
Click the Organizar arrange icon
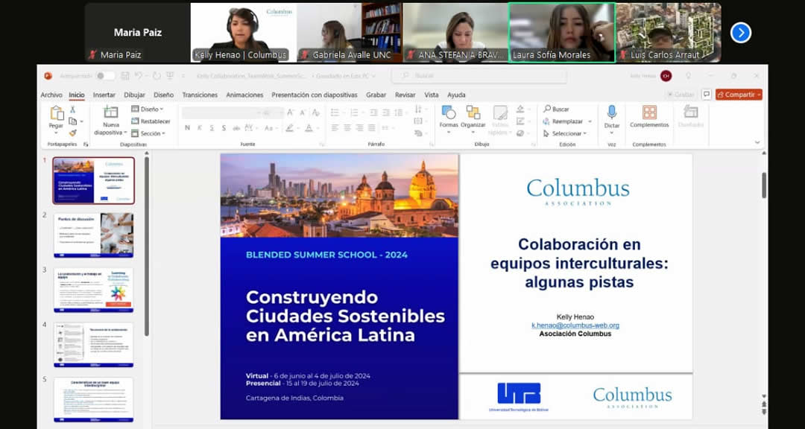(x=473, y=118)
